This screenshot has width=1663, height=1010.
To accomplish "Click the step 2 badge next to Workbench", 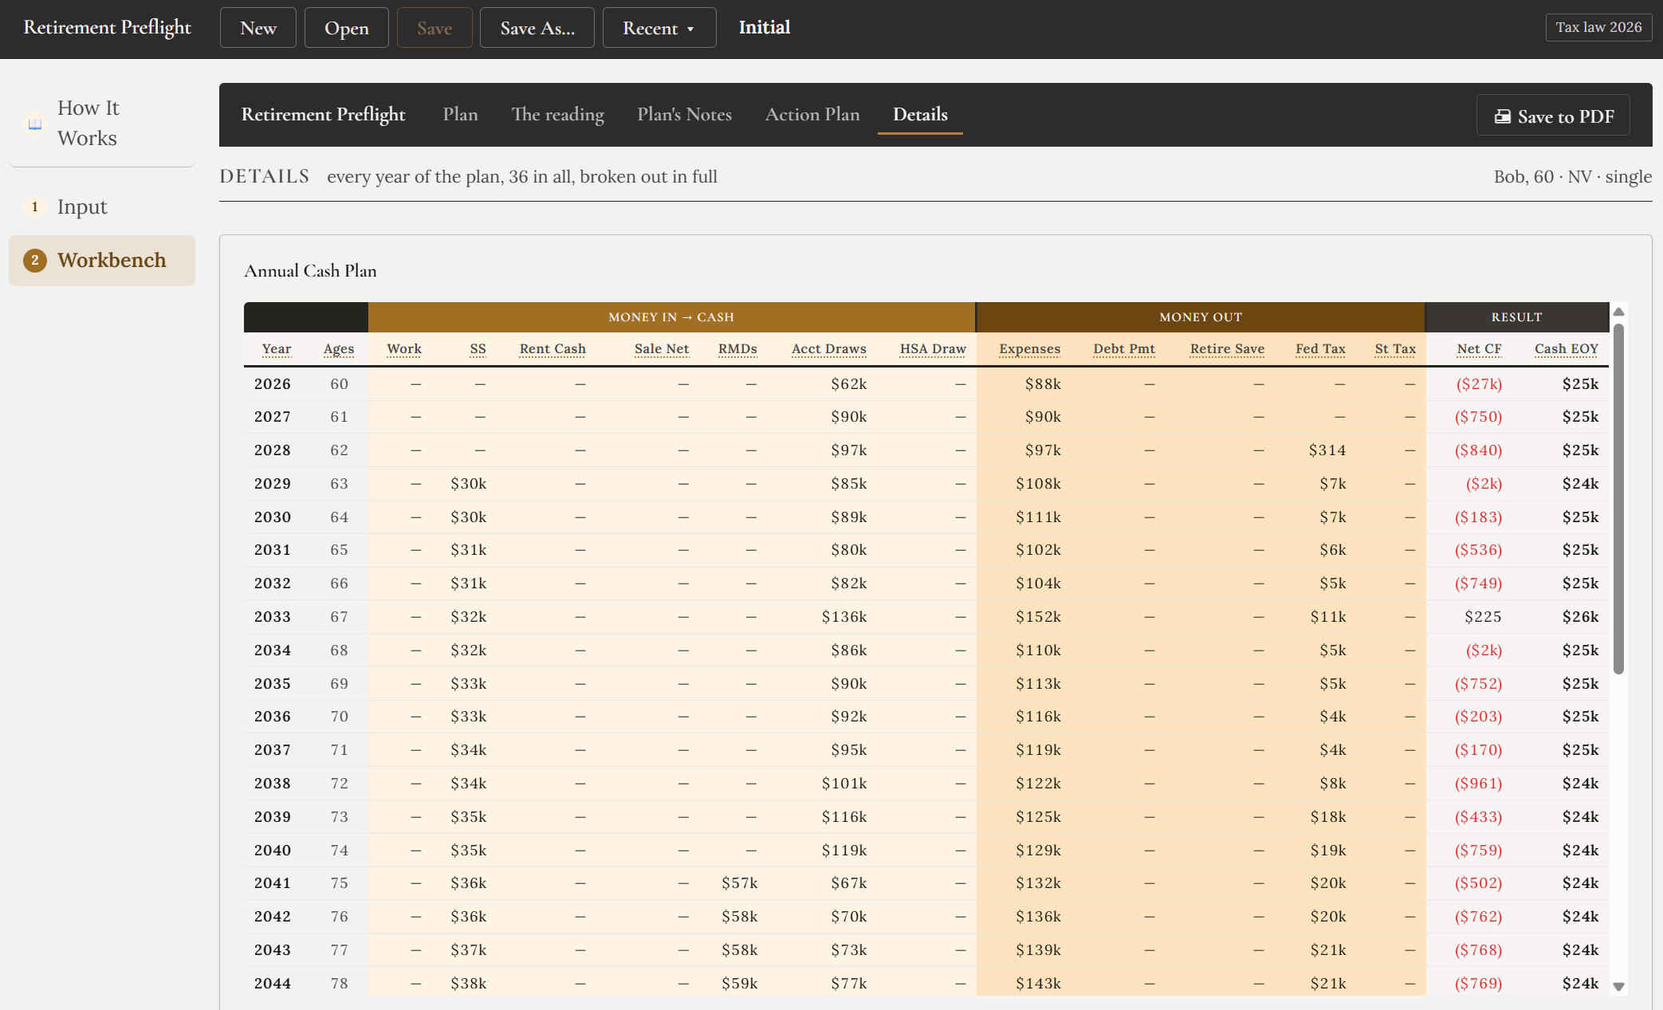I will click(35, 261).
